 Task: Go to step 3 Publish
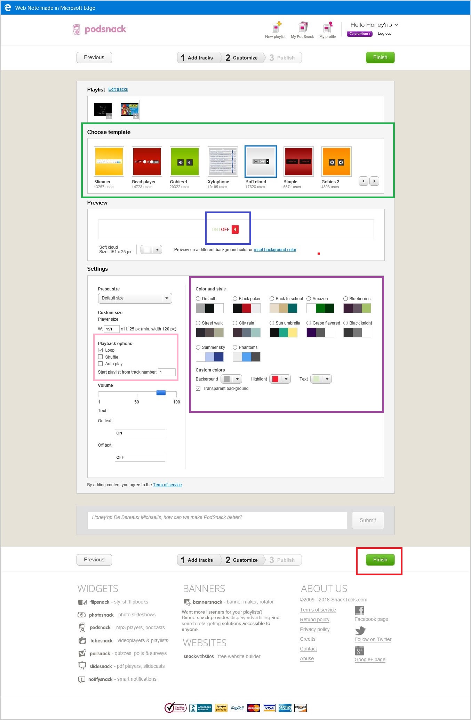pyautogui.click(x=282, y=58)
